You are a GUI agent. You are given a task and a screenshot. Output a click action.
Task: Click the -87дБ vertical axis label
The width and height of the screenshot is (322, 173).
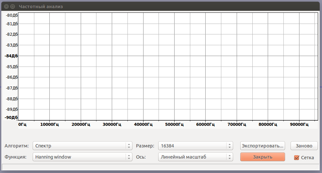pyautogui.click(x=12, y=88)
